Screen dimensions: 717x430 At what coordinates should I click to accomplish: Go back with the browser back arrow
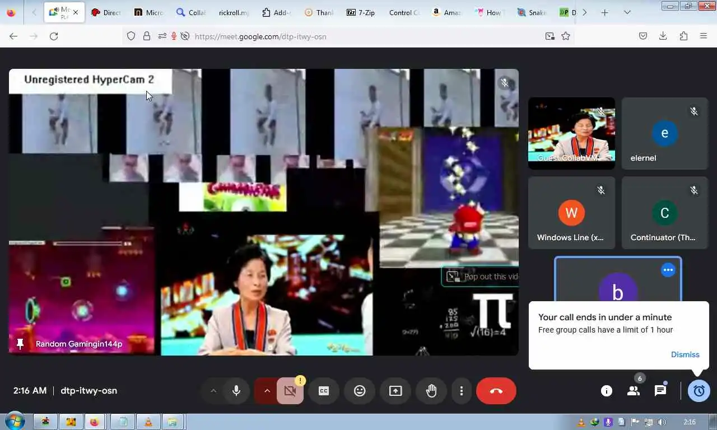point(13,36)
